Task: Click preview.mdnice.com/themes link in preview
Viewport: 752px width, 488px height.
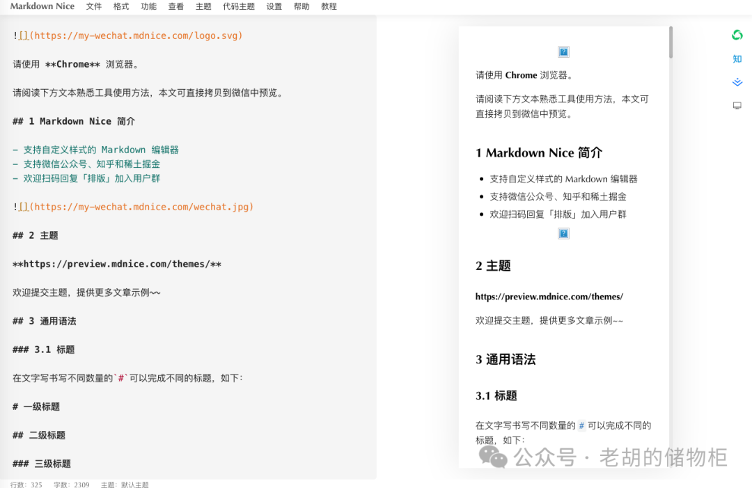Action: (x=549, y=297)
